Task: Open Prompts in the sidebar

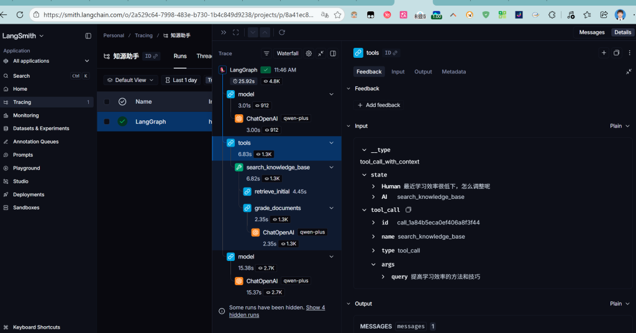Action: (x=47, y=155)
